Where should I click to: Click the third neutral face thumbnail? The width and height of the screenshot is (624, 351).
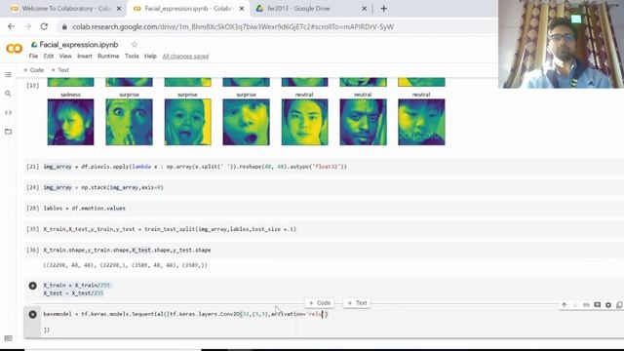(x=421, y=122)
